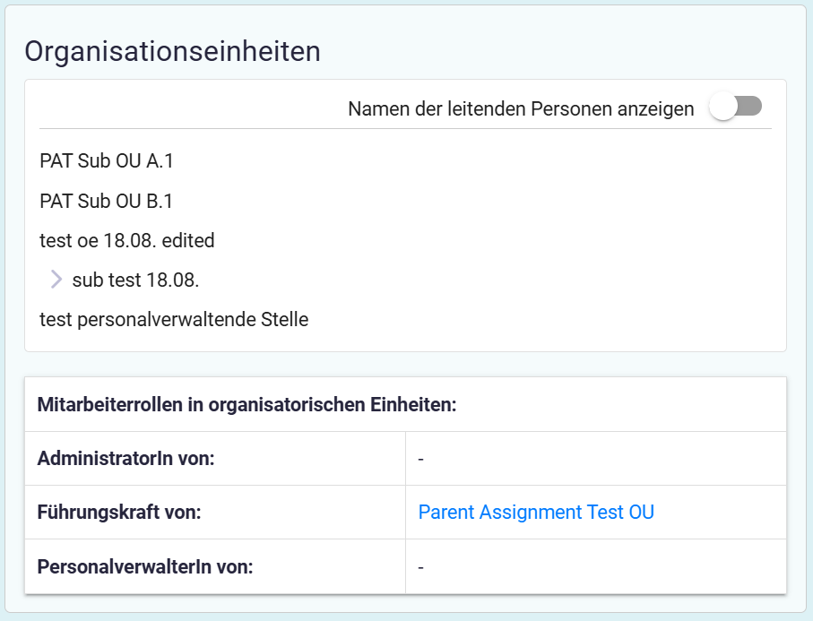Click the grey track of the toggle switch
The width and height of the screenshot is (813, 621).
pos(750,107)
